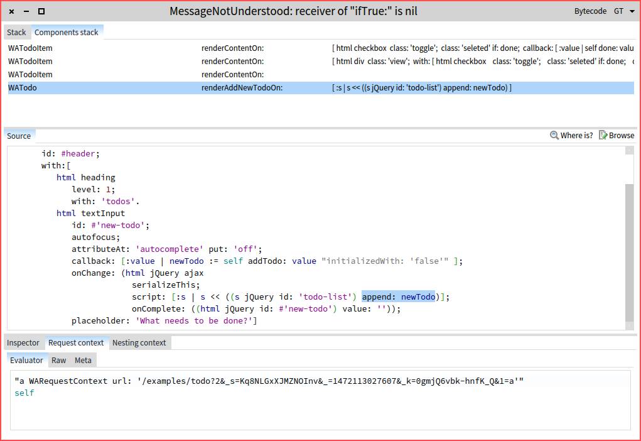Minimize the debugger window
Screen dimensions: 641x441
tap(26, 11)
